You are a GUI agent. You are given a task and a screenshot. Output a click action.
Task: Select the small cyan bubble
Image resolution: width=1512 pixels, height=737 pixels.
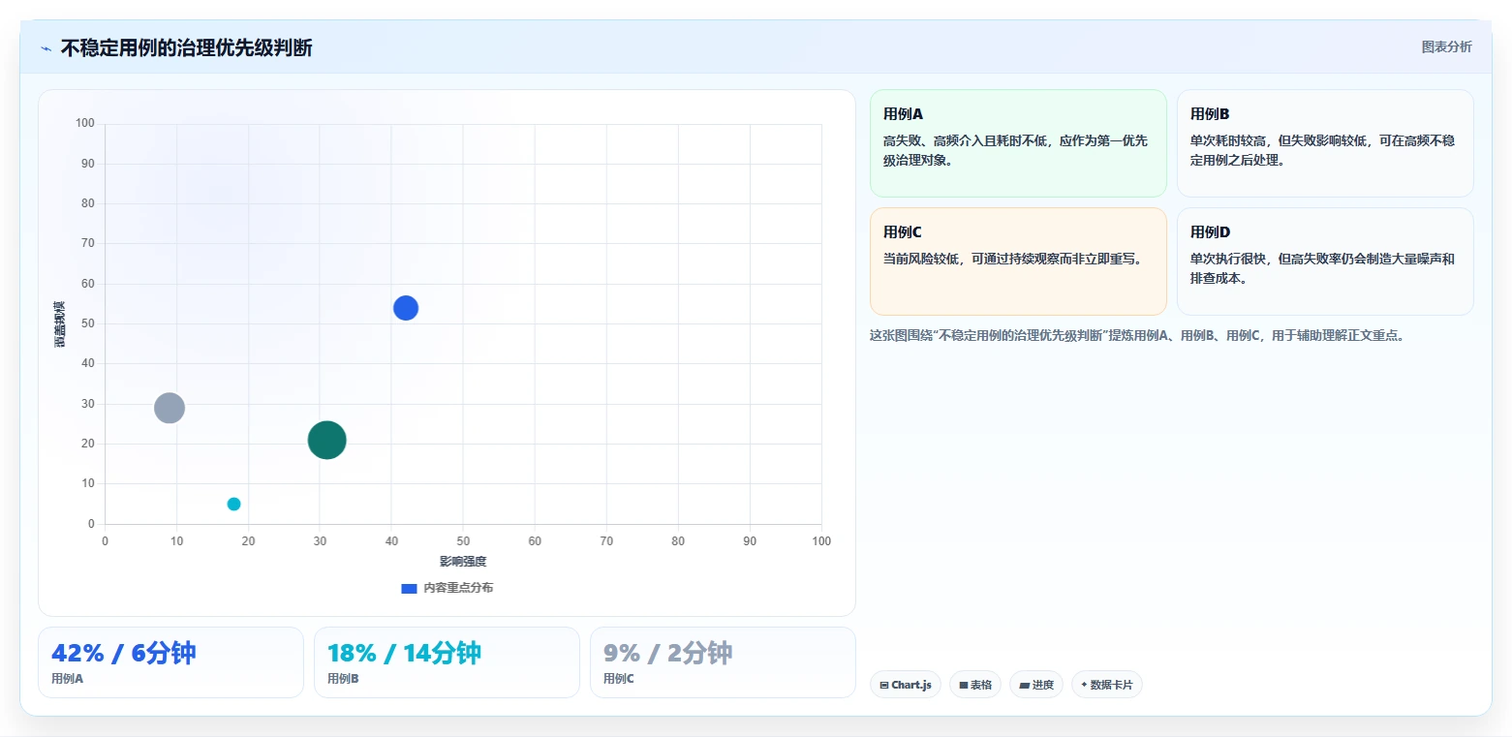tap(233, 504)
